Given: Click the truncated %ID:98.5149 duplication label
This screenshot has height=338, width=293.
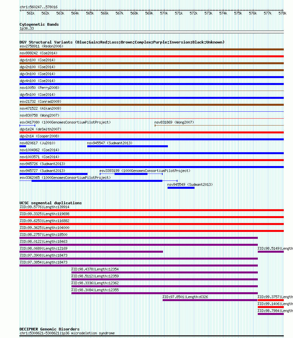Looking at the screenshot, I should [x=275, y=248].
